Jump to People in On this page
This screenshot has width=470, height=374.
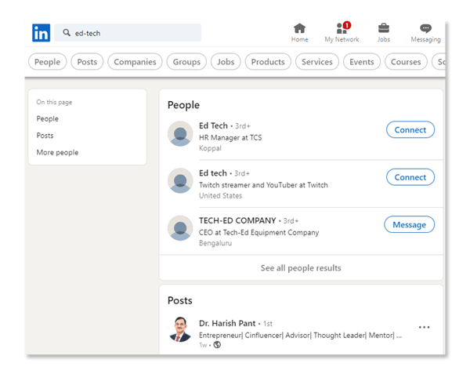tap(47, 118)
